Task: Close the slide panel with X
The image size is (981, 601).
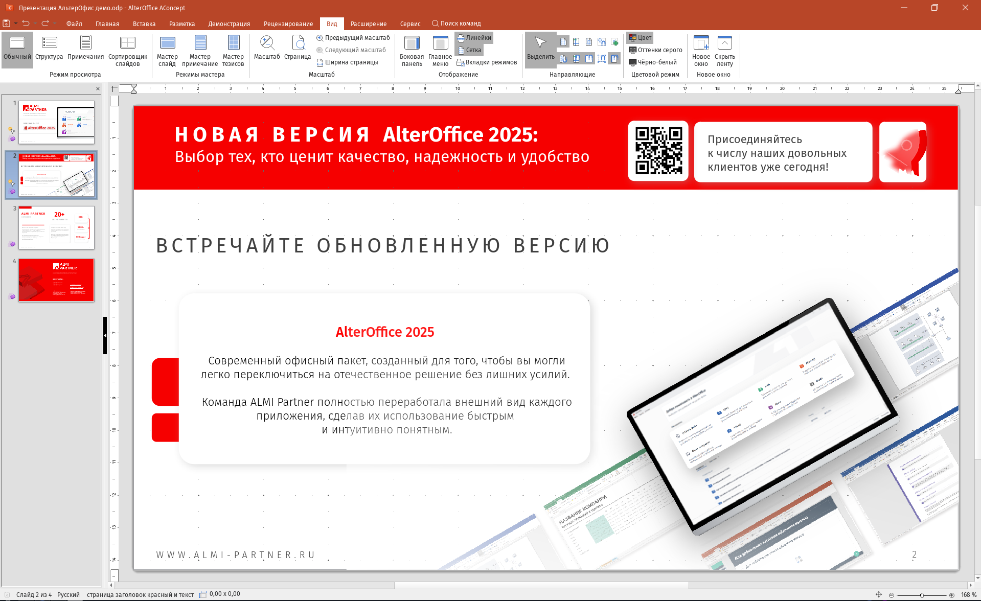Action: pyautogui.click(x=98, y=89)
